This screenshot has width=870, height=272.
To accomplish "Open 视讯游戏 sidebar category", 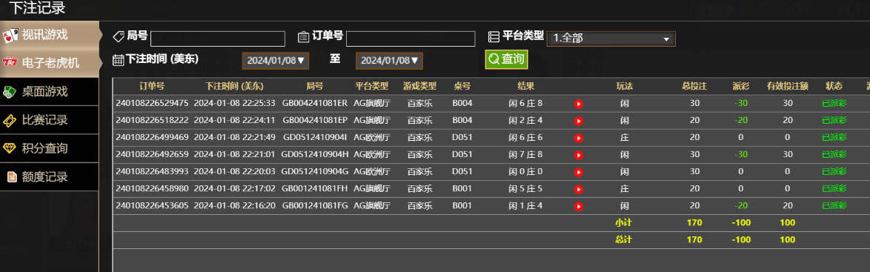I will coord(50,35).
